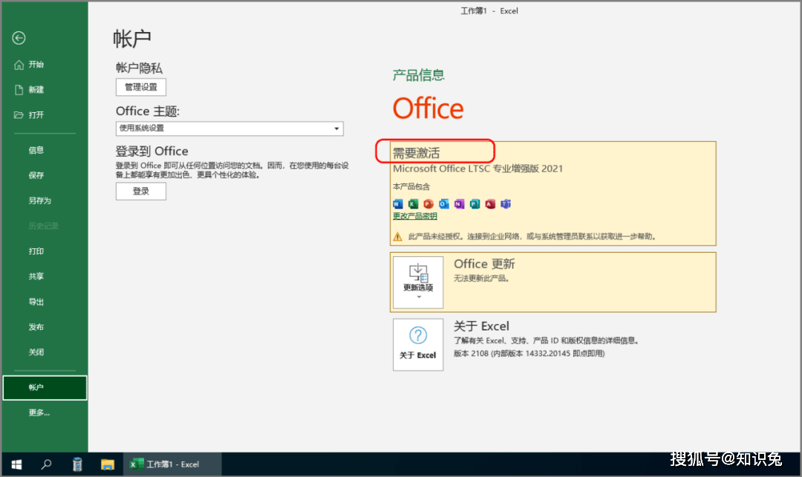Click the Outlook product icon
Screen dimensions: 802x477
444,204
